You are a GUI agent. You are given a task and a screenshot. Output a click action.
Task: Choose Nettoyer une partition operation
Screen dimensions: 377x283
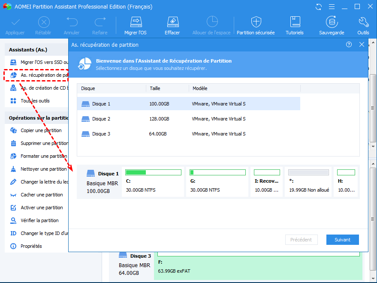pos(38,169)
